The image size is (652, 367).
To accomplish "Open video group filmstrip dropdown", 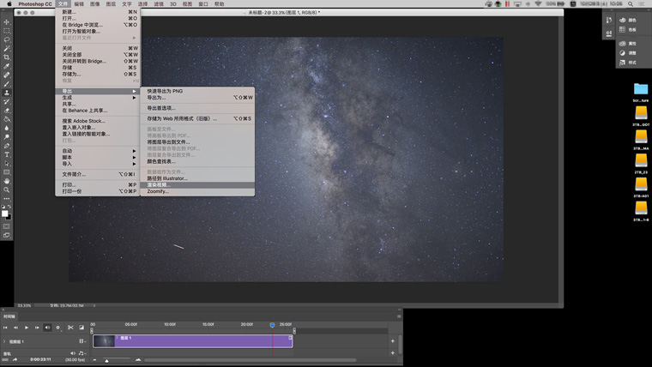I will [82, 341].
